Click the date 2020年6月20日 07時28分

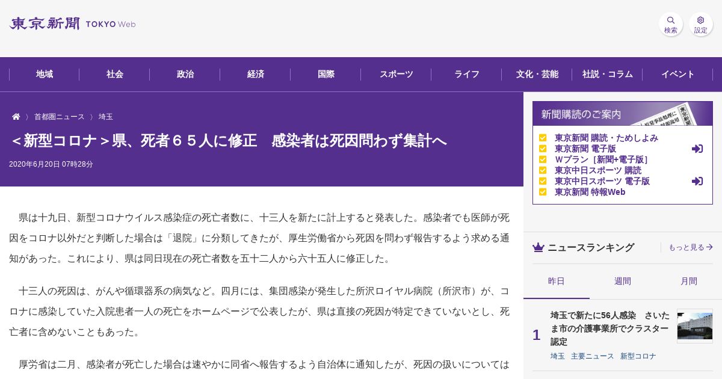[51, 164]
